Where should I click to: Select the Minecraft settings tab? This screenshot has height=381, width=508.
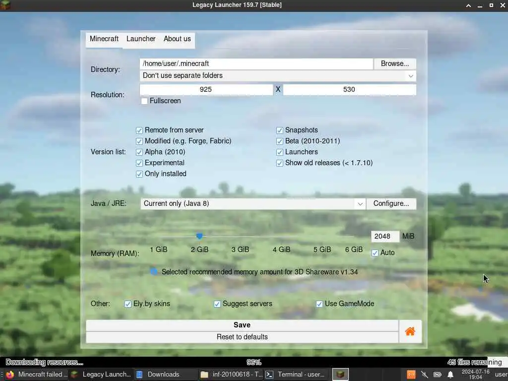point(104,39)
